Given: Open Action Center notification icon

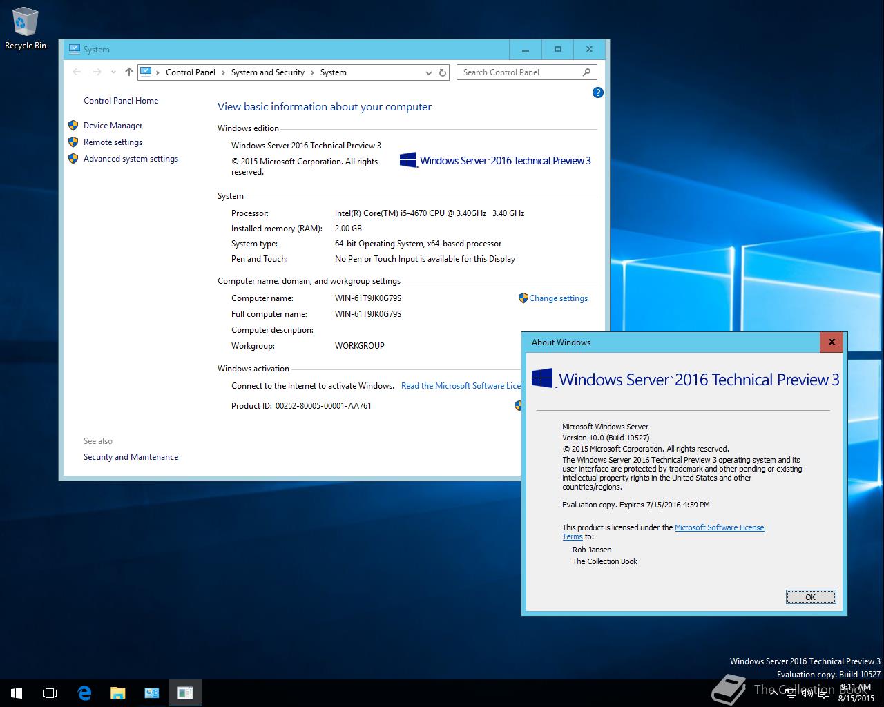Looking at the screenshot, I should pyautogui.click(x=823, y=693).
